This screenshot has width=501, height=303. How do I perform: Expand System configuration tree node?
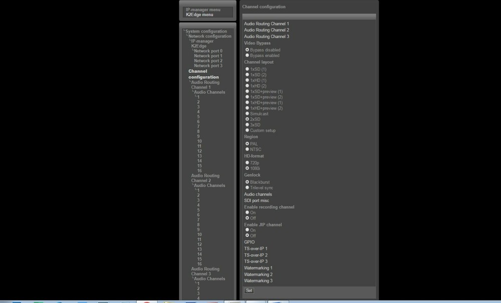click(x=206, y=31)
